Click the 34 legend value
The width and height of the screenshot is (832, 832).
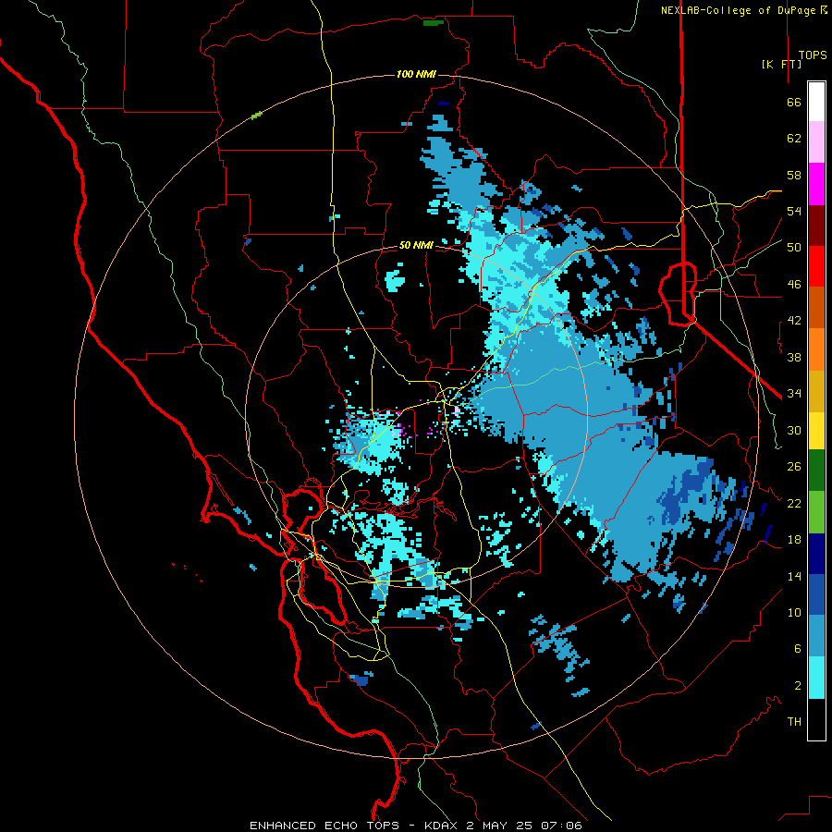click(794, 393)
